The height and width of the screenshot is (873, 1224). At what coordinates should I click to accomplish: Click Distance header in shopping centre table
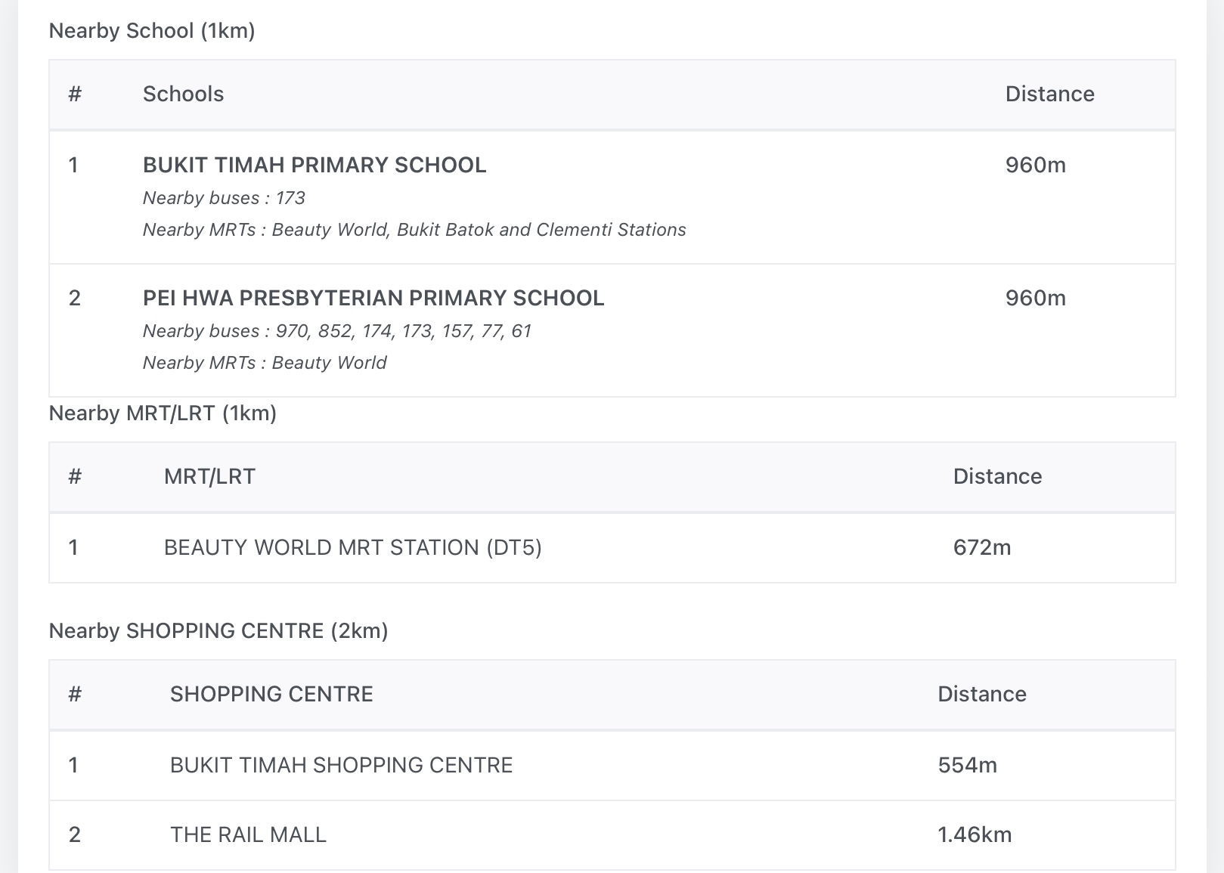[981, 694]
